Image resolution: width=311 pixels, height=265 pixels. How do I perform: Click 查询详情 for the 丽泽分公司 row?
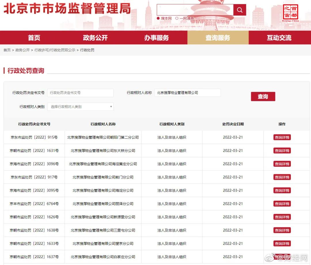click(x=282, y=204)
